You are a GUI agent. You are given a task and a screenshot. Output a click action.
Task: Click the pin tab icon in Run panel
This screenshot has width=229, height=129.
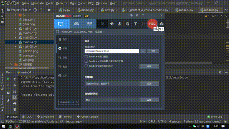coord(8,101)
